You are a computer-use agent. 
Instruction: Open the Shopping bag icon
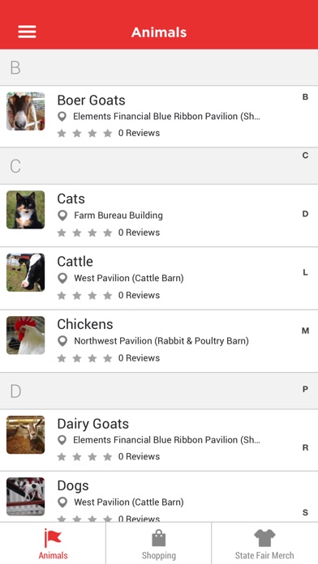coord(158,538)
